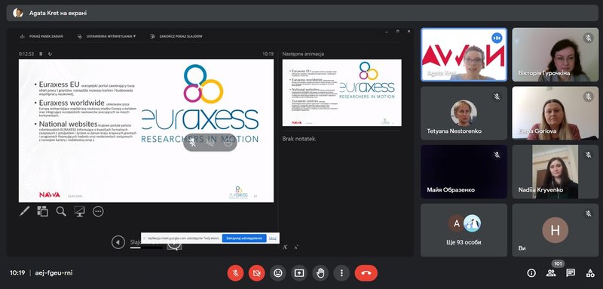Open more slide show options ellipsis
This screenshot has width=603, height=289.
(98, 211)
